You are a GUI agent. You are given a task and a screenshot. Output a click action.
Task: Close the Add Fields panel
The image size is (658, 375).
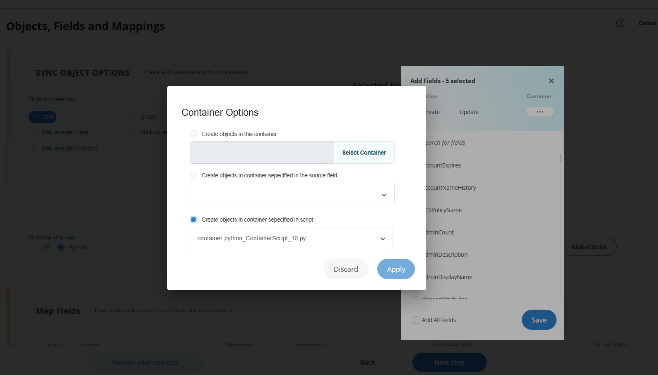[551, 81]
